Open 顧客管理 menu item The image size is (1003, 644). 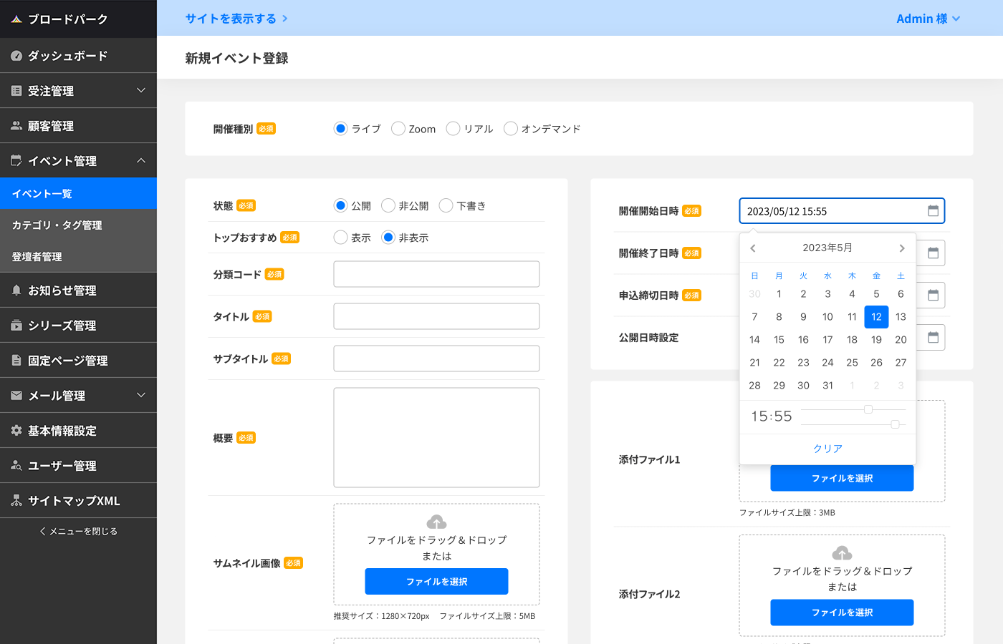78,126
